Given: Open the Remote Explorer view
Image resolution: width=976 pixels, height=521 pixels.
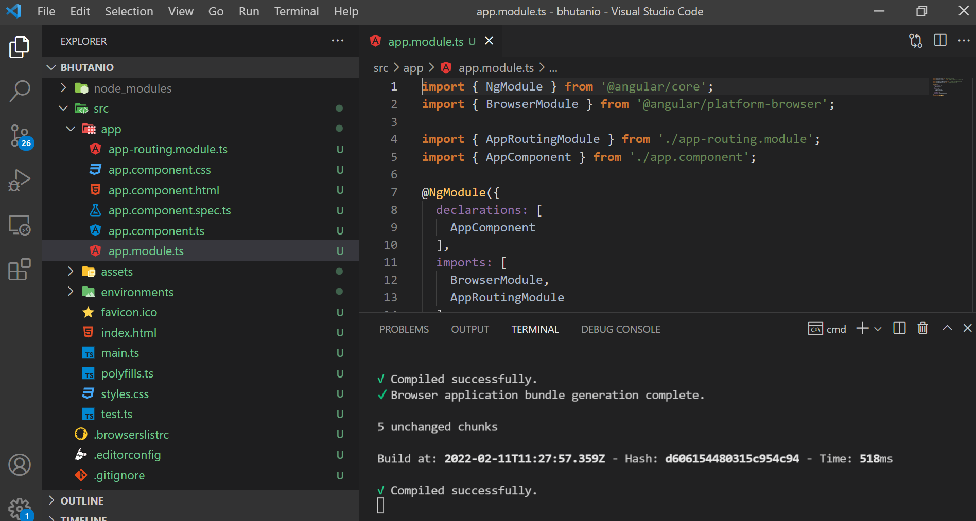Looking at the screenshot, I should coord(20,225).
